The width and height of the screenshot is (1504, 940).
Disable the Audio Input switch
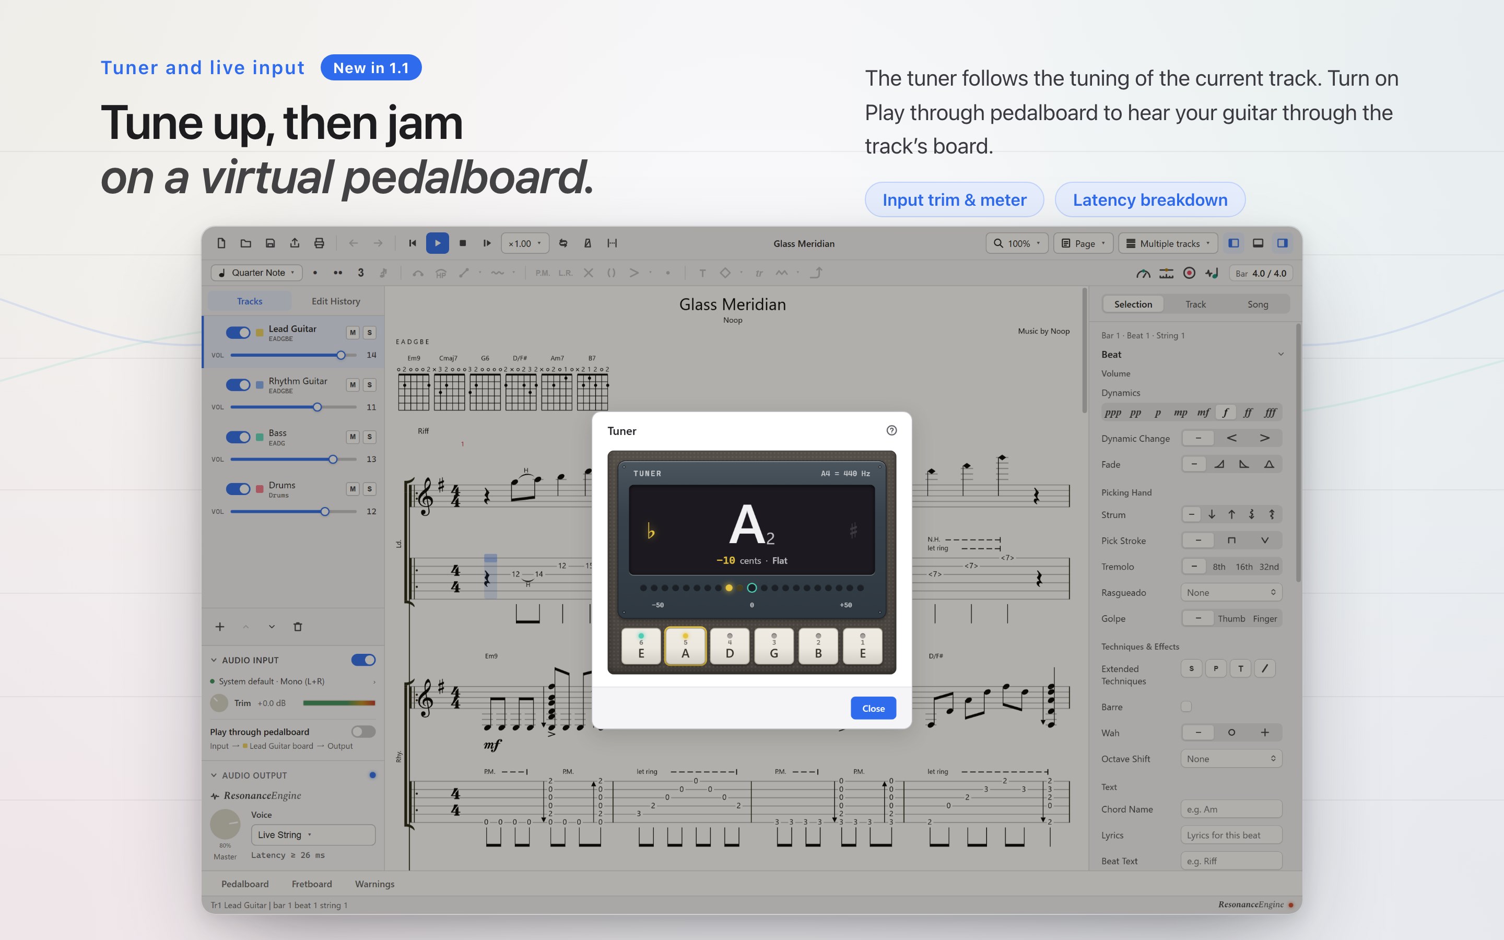point(363,660)
